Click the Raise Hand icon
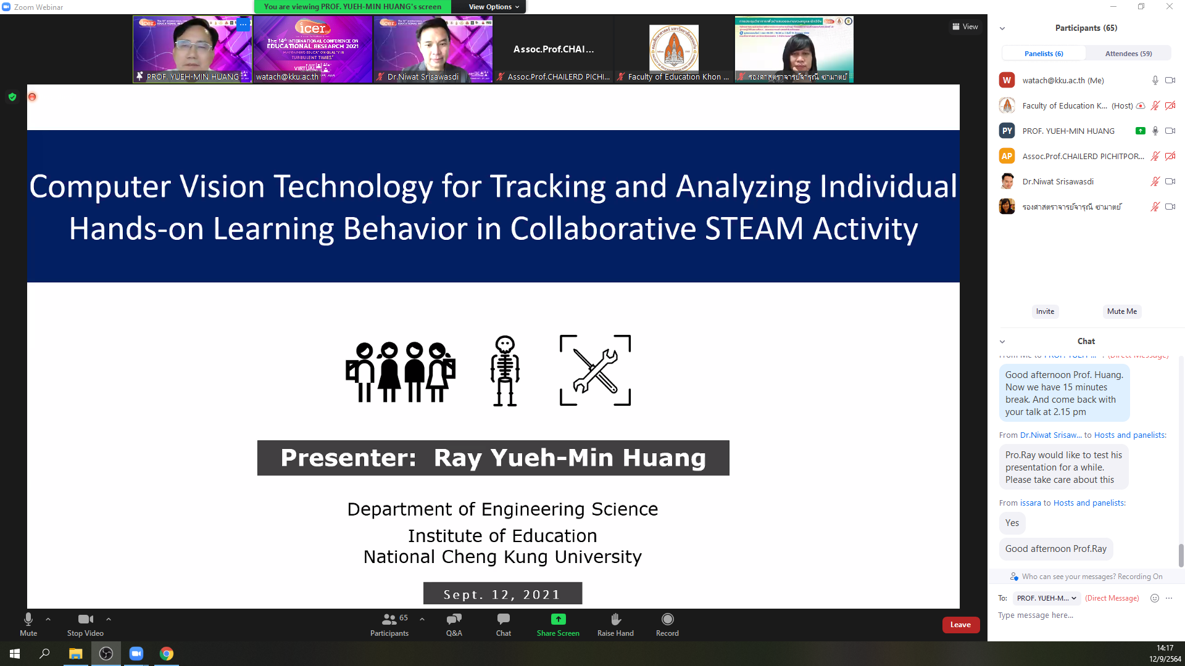This screenshot has width=1185, height=666. [615, 619]
